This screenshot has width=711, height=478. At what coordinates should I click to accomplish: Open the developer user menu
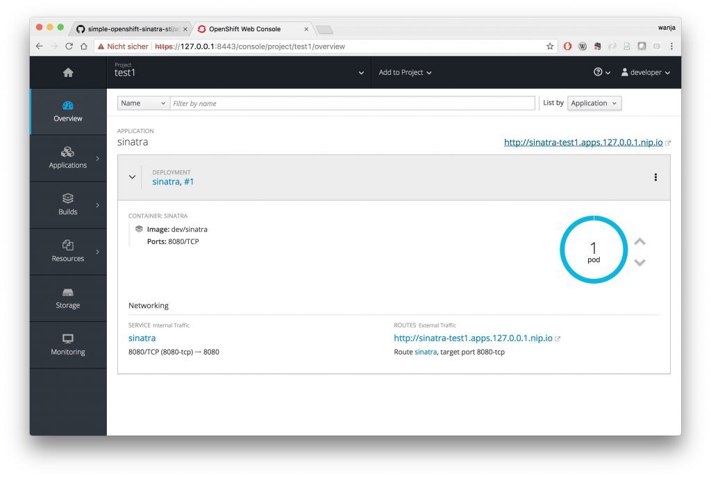click(x=645, y=72)
